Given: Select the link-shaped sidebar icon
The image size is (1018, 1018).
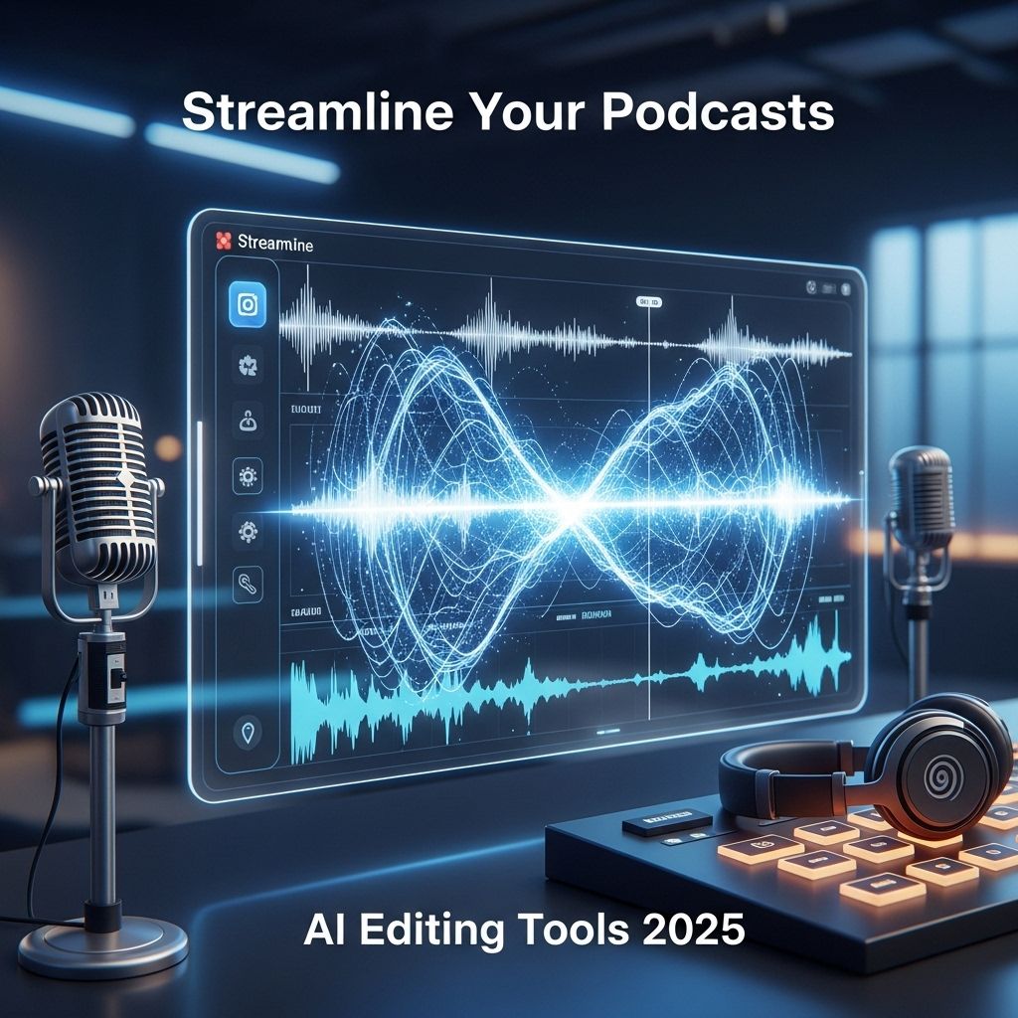Looking at the screenshot, I should tap(247, 584).
